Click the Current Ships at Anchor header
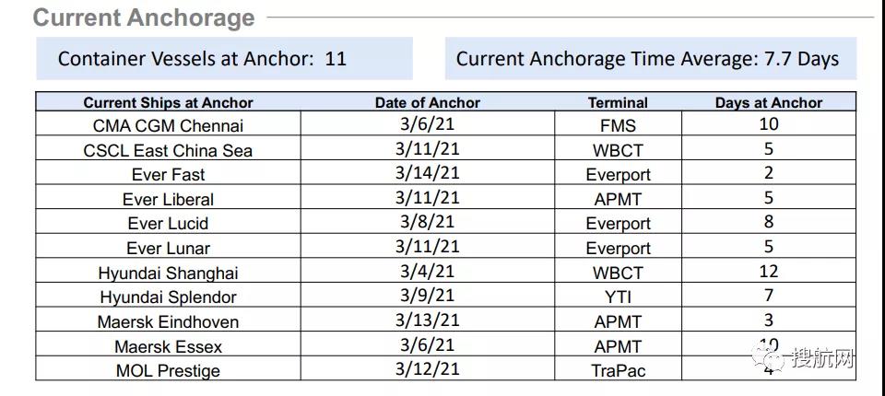The width and height of the screenshot is (885, 396). (169, 103)
